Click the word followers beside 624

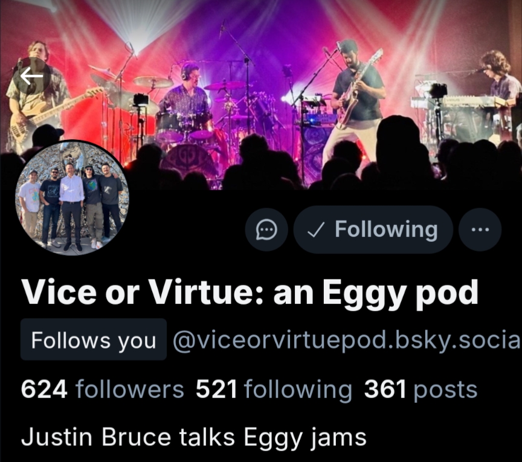[x=130, y=389]
